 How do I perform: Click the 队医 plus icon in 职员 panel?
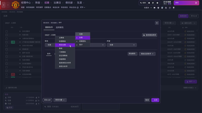tap(6, 103)
